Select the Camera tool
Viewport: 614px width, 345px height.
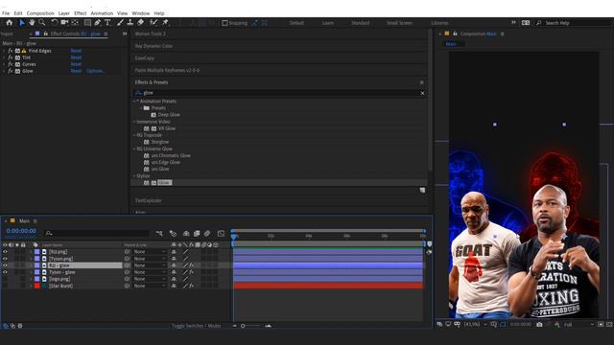pos(64,23)
